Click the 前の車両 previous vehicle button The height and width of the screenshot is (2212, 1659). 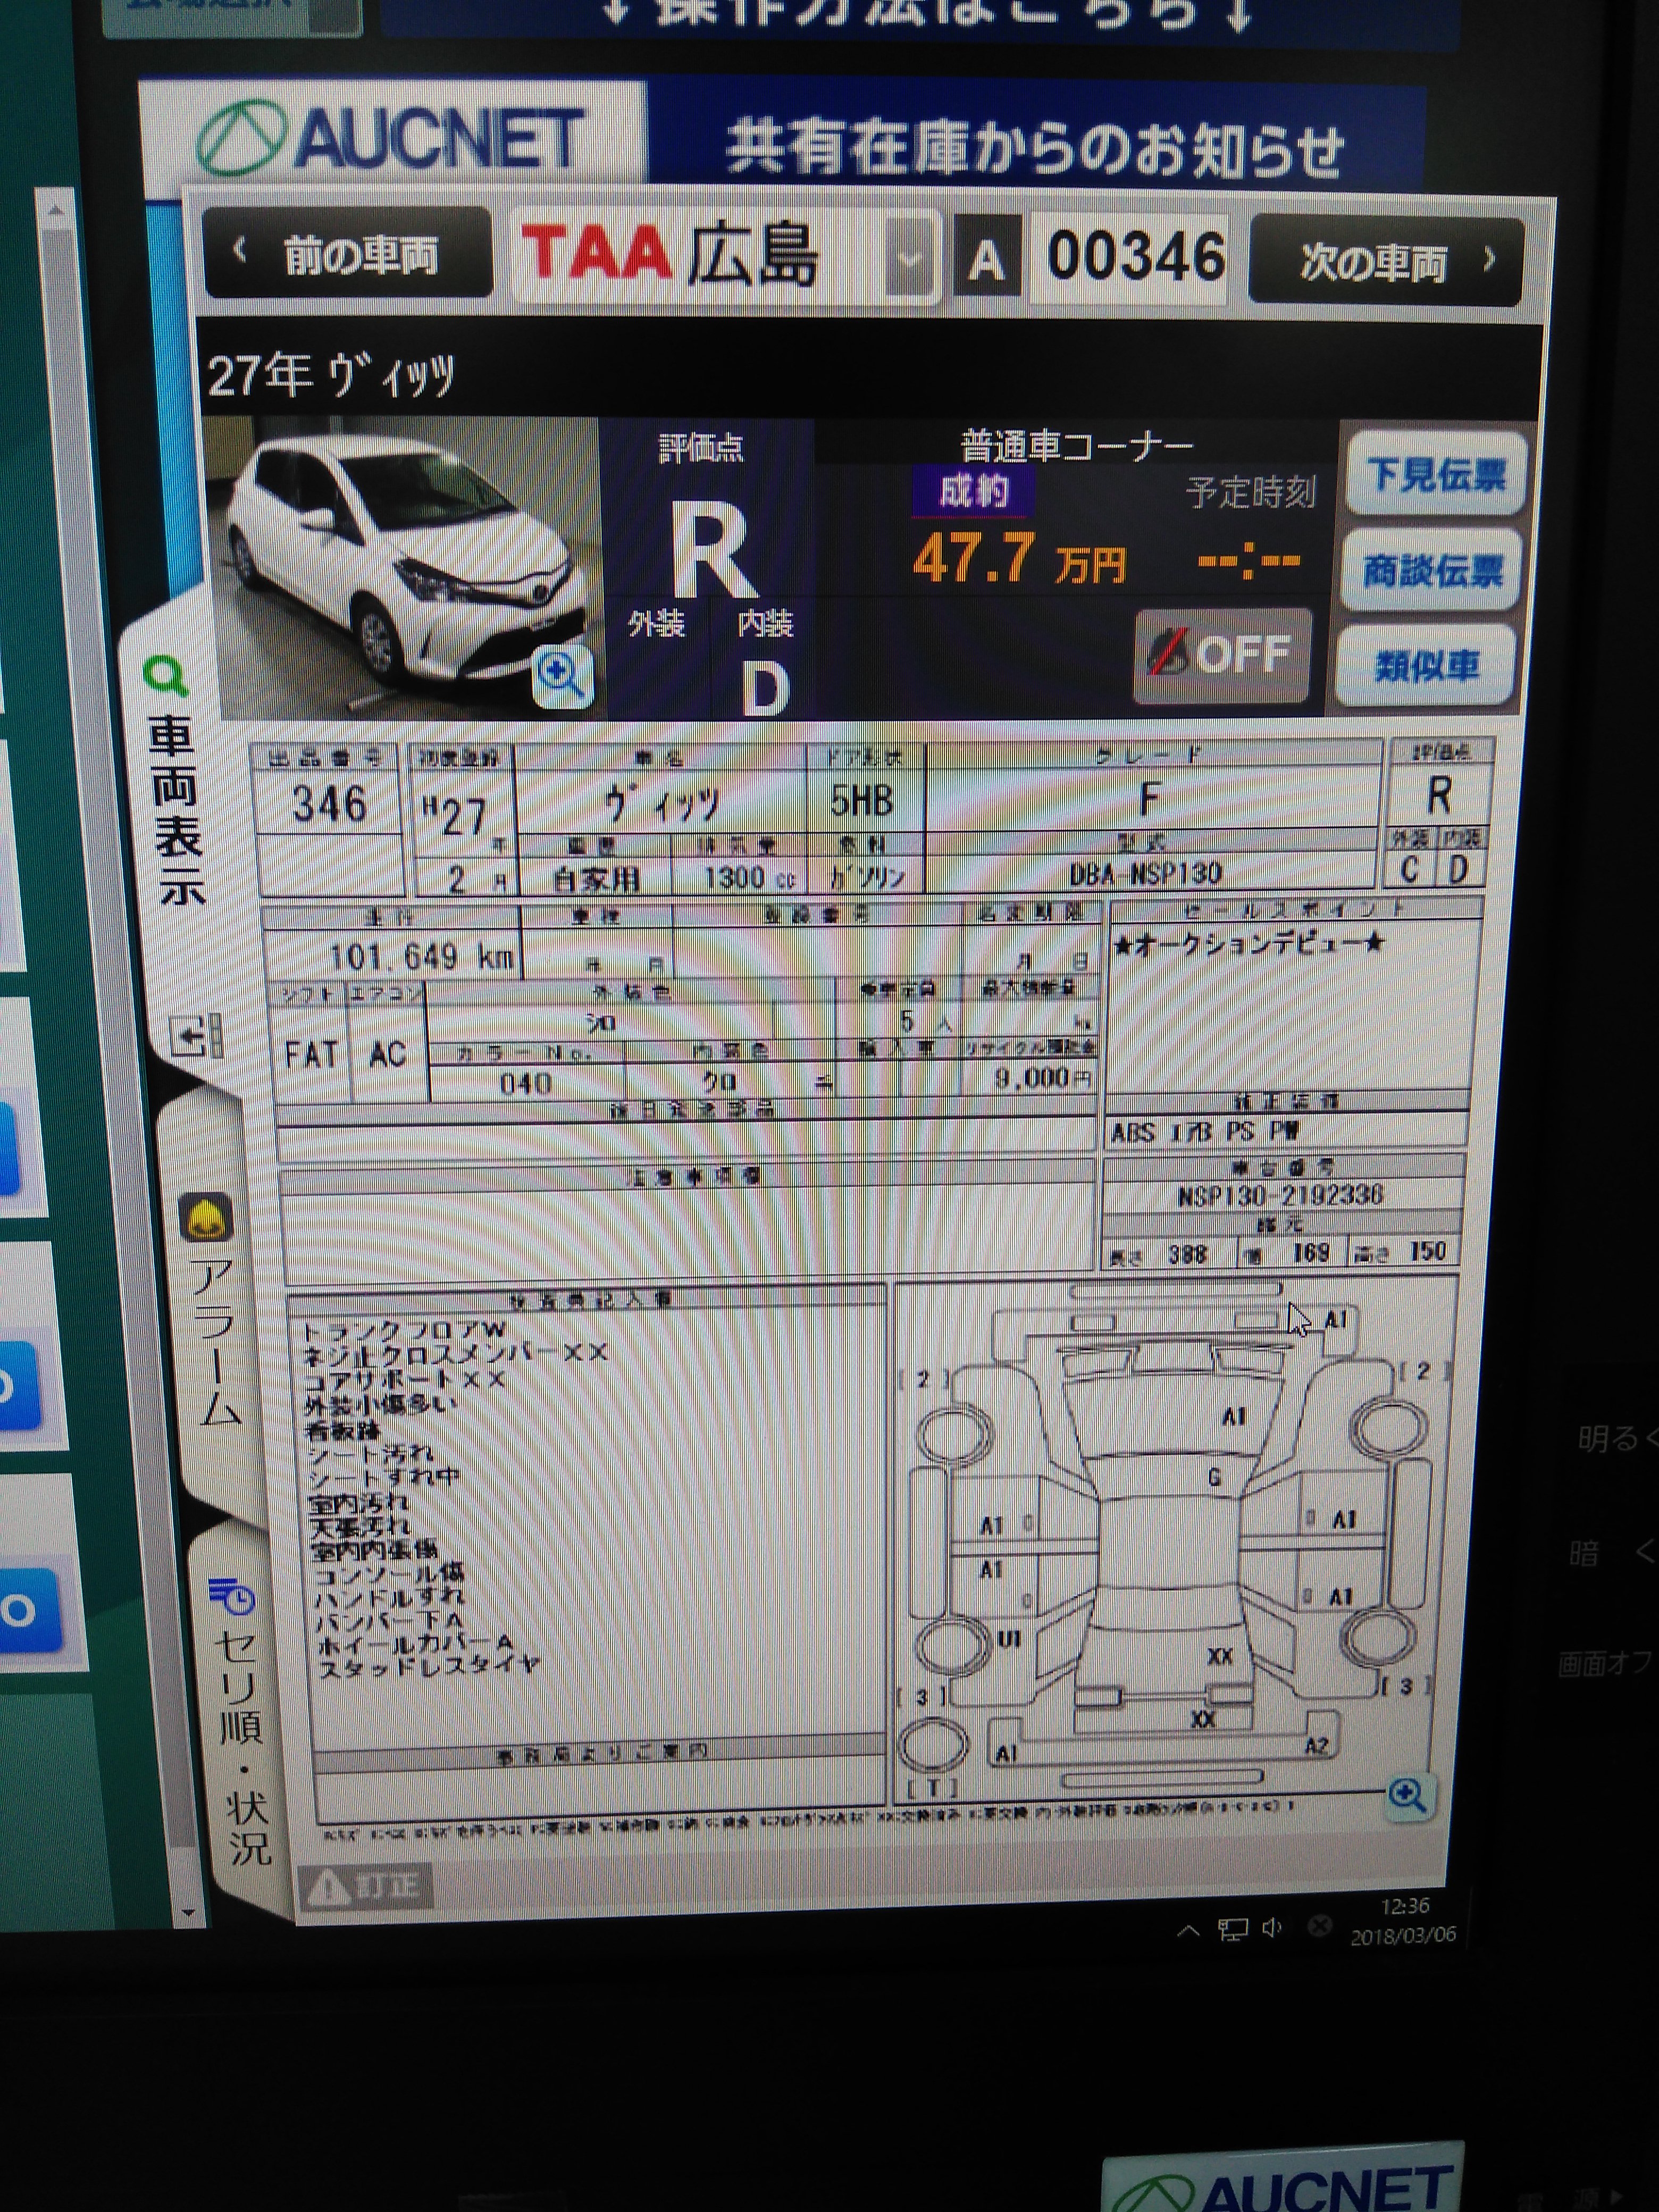tap(347, 254)
